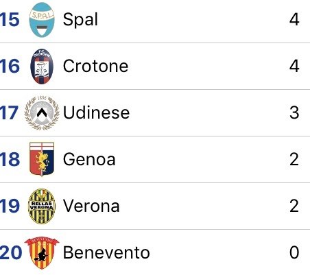Click the Hellas Verona club crest
The image size is (310, 275).
[x=42, y=206]
